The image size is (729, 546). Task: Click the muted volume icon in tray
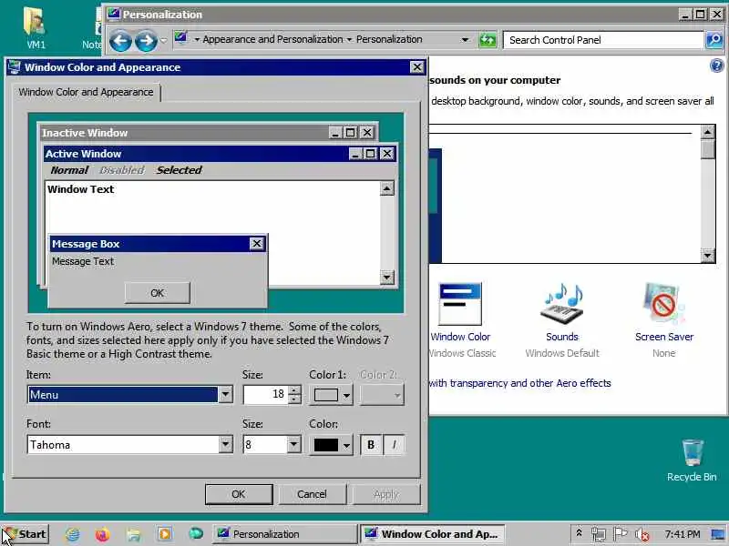[x=642, y=535]
